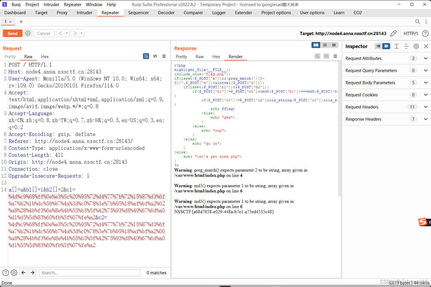Go to next request in history
Viewport: 431px width, 287px height.
75,33
